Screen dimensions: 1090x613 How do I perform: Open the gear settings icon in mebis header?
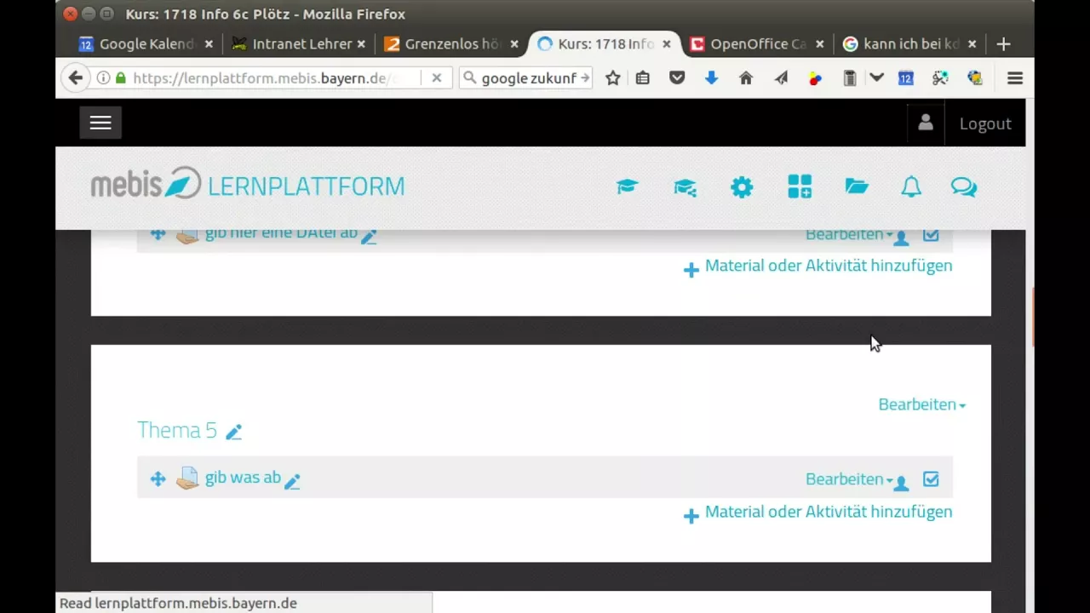[742, 186]
